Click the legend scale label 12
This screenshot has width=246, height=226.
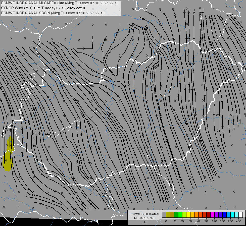click(x=174, y=221)
